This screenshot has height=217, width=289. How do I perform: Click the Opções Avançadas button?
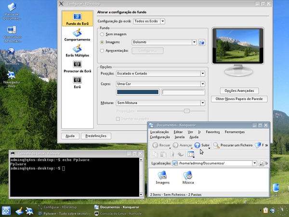coord(239,91)
